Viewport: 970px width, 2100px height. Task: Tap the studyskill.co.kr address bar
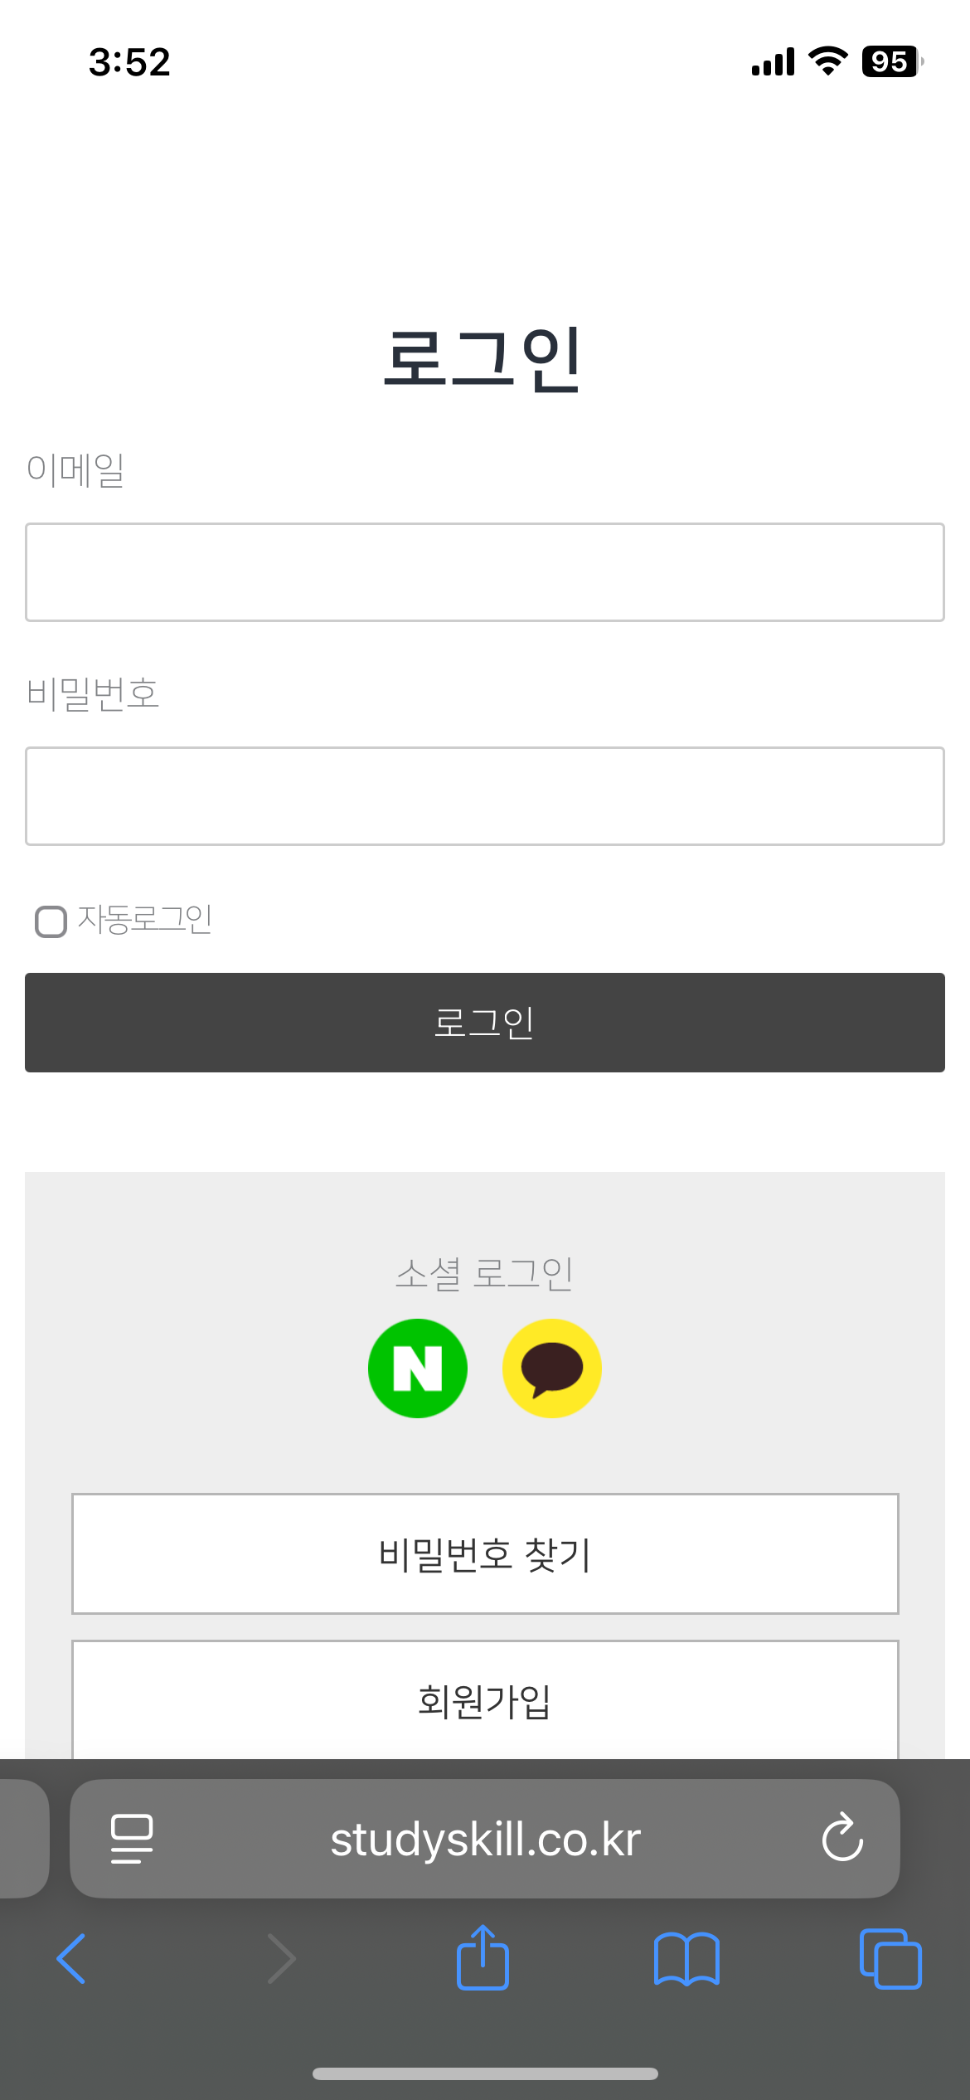[485, 1840]
